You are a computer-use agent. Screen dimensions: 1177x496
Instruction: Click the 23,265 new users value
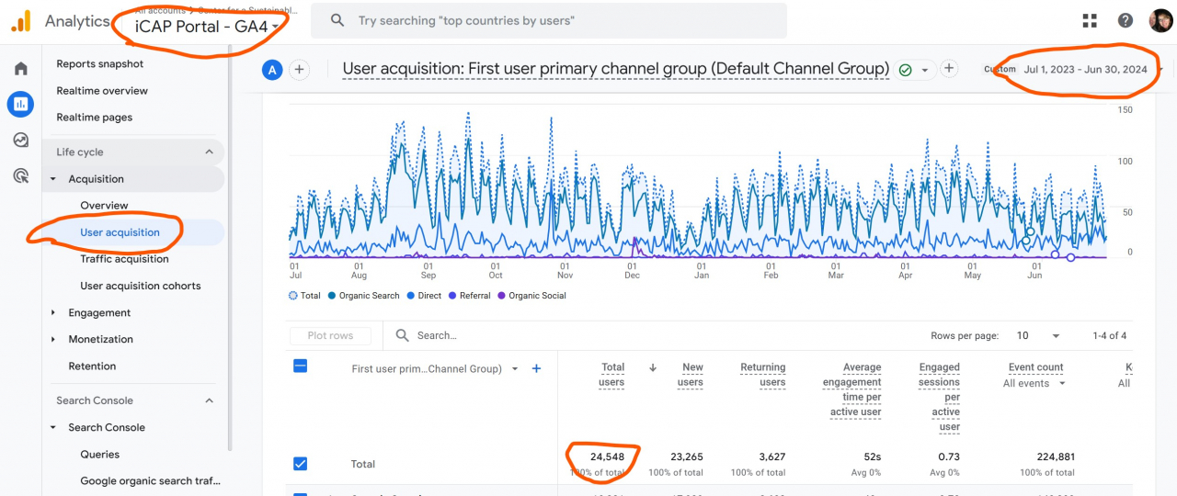click(686, 457)
